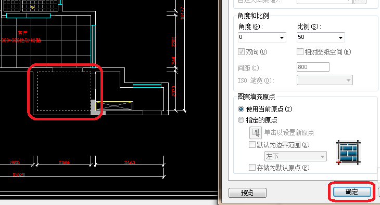
Task: Click the 间距 spacing input field
Action: (x=313, y=67)
